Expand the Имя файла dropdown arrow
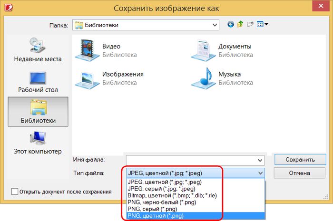The image size is (333, 221). tap(260, 160)
